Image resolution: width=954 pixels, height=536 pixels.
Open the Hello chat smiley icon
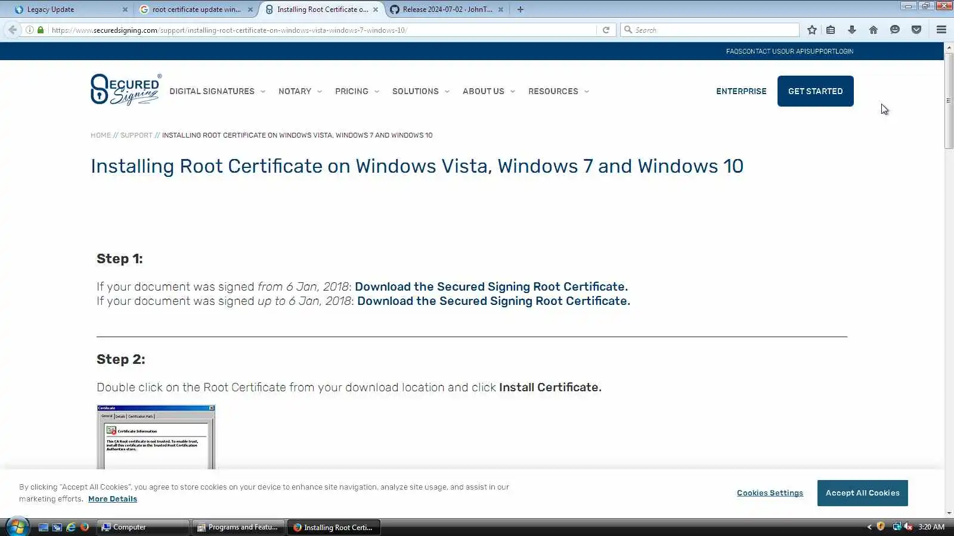[895, 30]
